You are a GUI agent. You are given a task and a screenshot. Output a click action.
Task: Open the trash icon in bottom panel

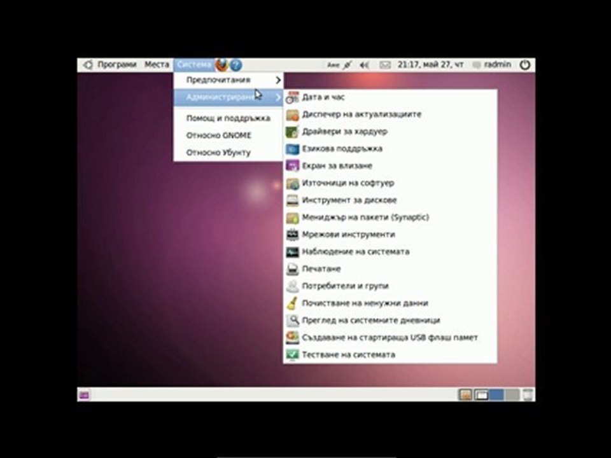(x=528, y=394)
